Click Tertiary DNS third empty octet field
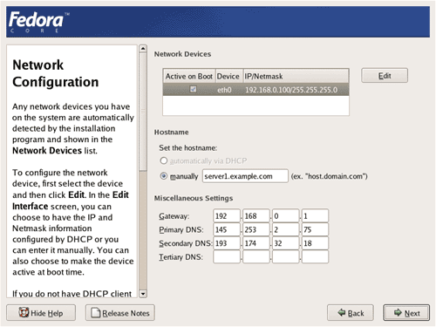436x327 pixels. (285, 257)
